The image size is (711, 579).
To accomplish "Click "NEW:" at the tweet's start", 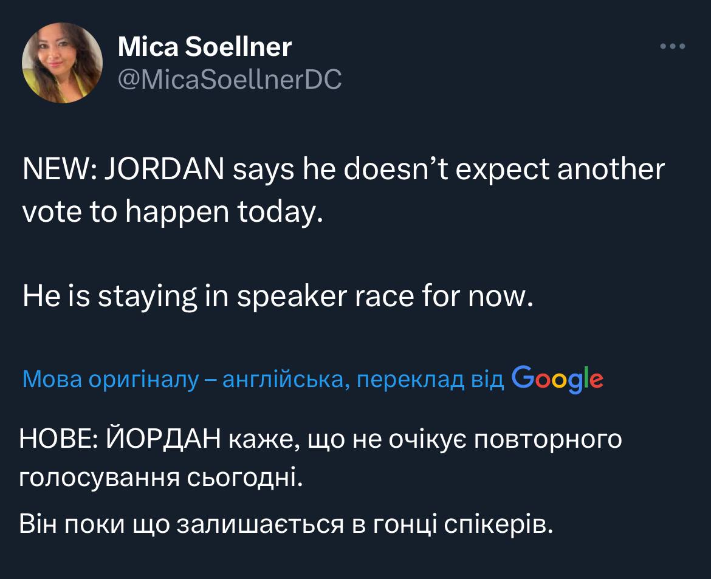I will (57, 170).
